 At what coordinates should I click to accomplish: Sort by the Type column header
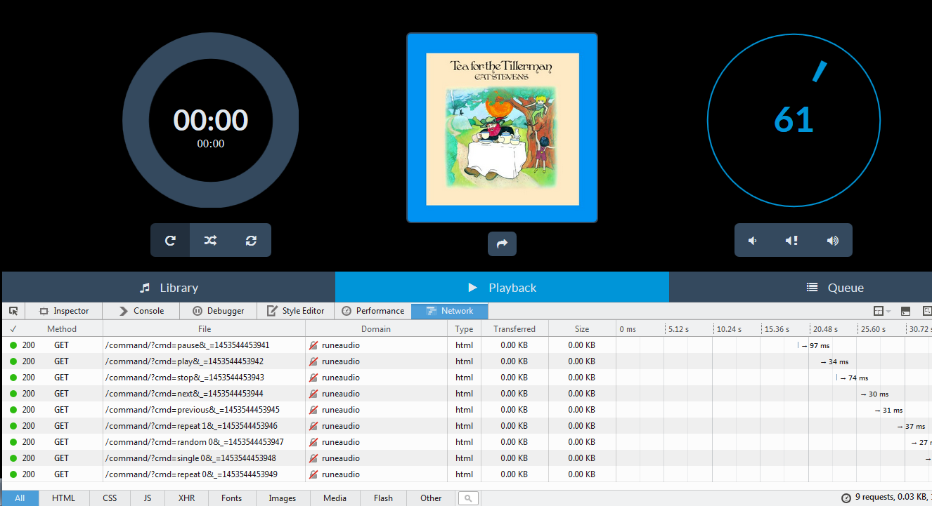464,328
